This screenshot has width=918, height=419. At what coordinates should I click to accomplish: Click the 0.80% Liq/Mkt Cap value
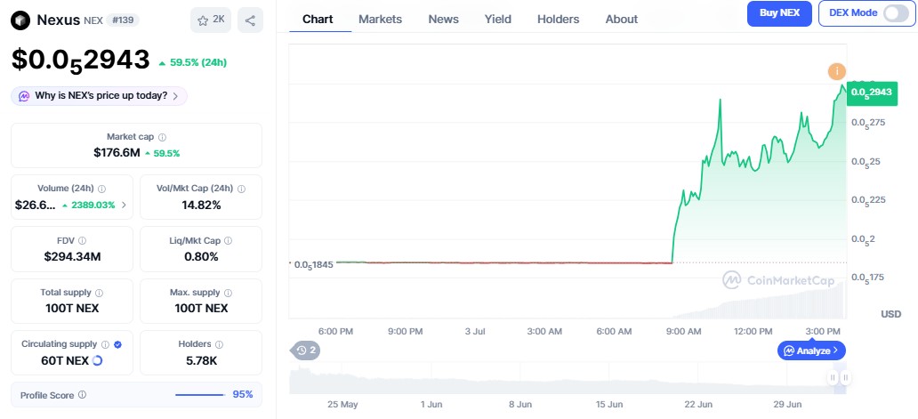[201, 257]
